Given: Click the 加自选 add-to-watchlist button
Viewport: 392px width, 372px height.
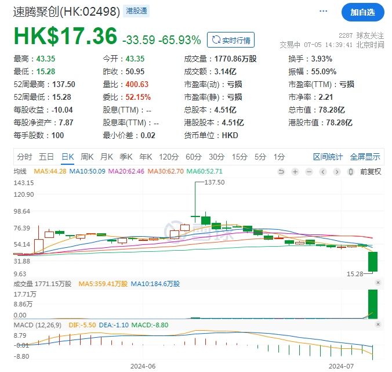Looking at the screenshot, I should click(362, 12).
